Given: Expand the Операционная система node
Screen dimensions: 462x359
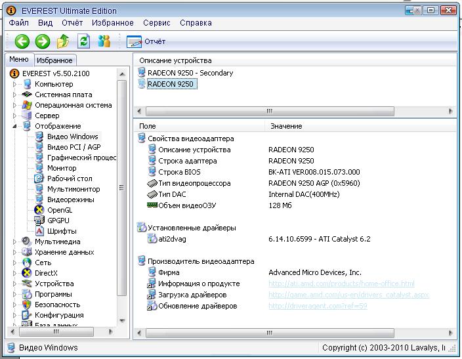Looking at the screenshot, I should pos(14,105).
